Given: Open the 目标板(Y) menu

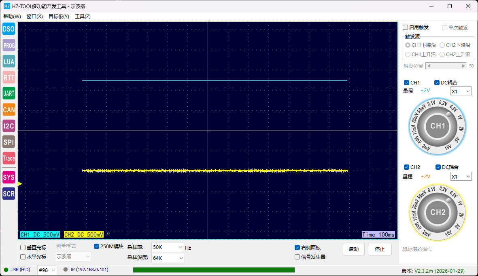Looking at the screenshot, I should coord(59,17).
